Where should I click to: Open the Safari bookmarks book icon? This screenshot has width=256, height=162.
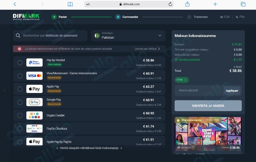[70, 4]
